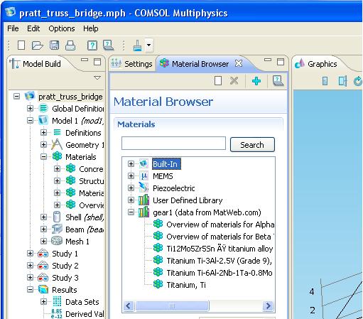Open the Help question mark icon

[x=92, y=45]
